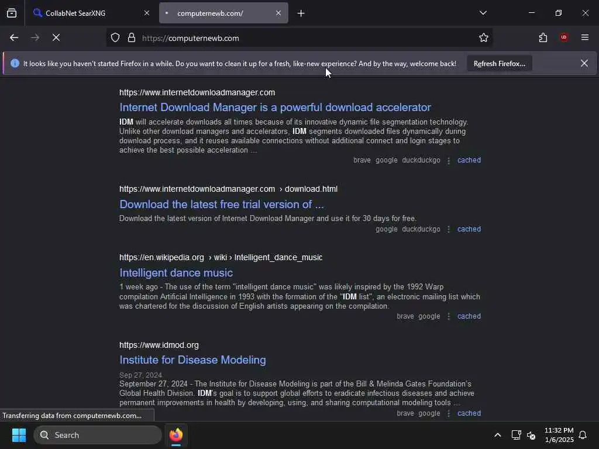Open more options for free trial result
Screen dimensions: 599x449
tap(449, 229)
